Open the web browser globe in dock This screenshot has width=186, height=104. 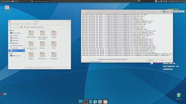coord(95,101)
